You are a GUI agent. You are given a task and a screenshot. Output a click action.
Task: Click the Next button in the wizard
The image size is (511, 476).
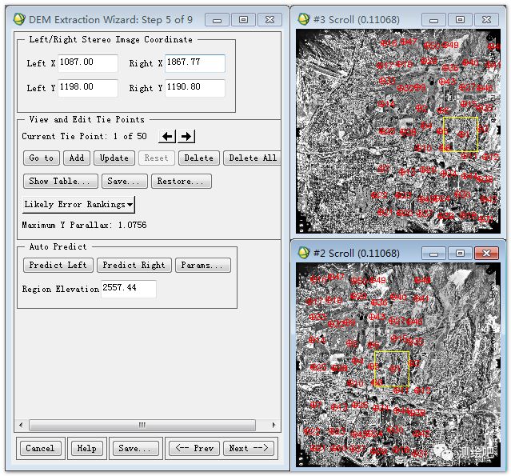pos(249,449)
